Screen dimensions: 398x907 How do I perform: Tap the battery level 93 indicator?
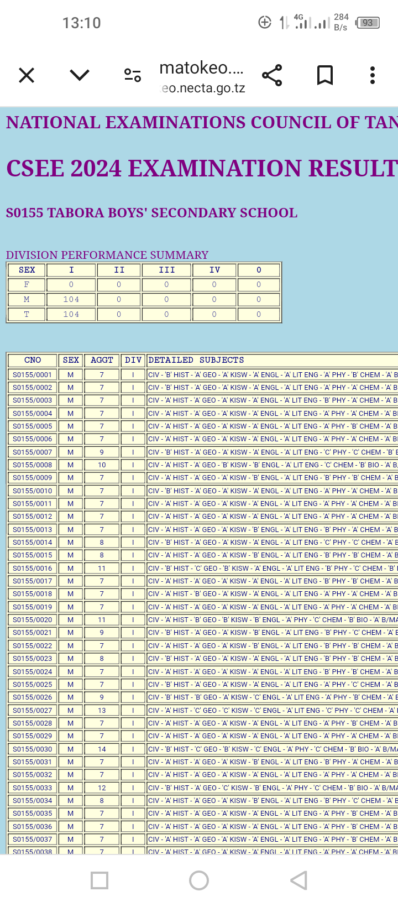pyautogui.click(x=368, y=23)
